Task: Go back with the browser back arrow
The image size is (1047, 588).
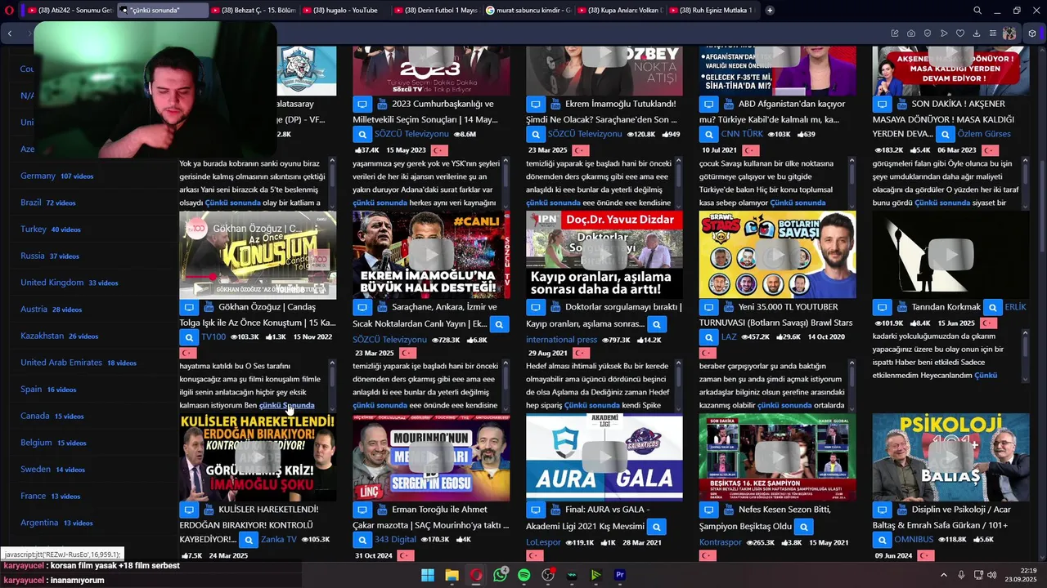Action: pyautogui.click(x=10, y=33)
